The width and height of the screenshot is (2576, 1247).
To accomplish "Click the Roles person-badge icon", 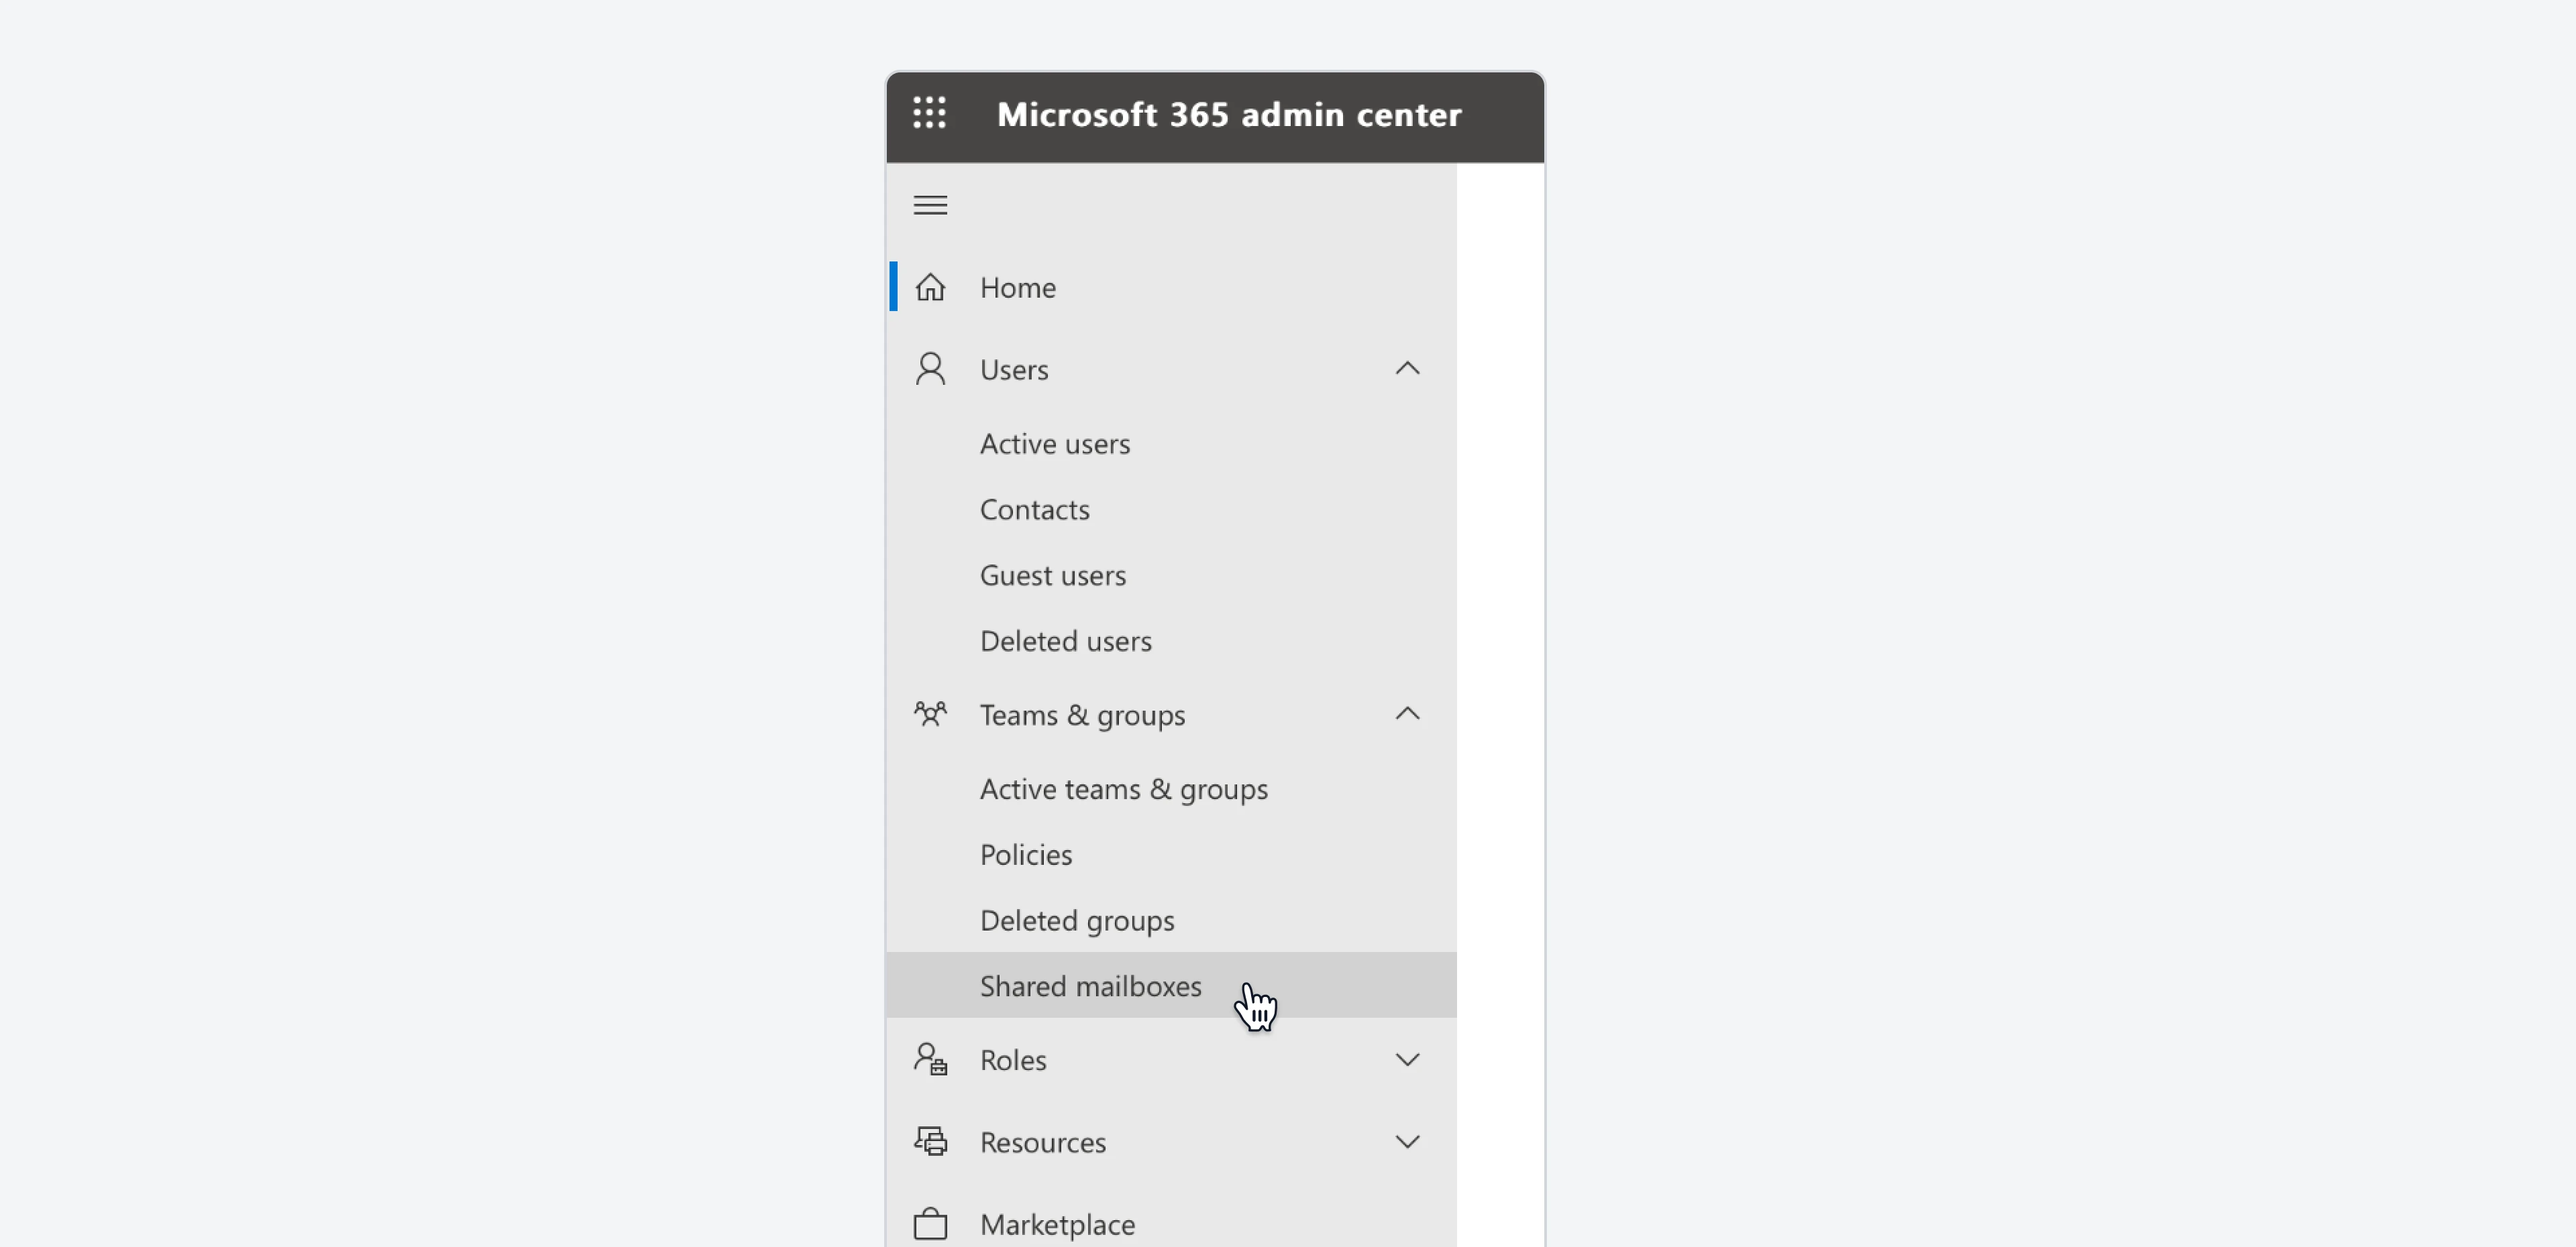I will (930, 1059).
